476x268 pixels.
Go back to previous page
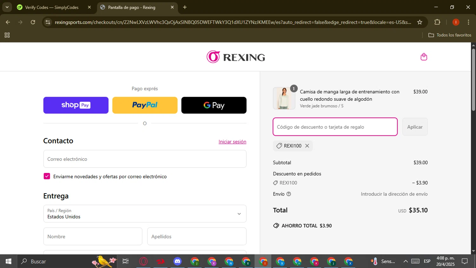coord(8,22)
